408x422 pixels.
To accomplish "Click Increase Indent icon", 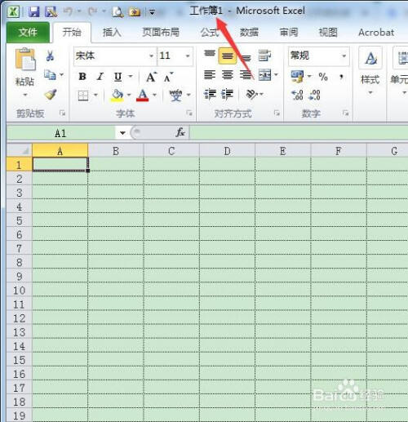I will click(x=227, y=95).
